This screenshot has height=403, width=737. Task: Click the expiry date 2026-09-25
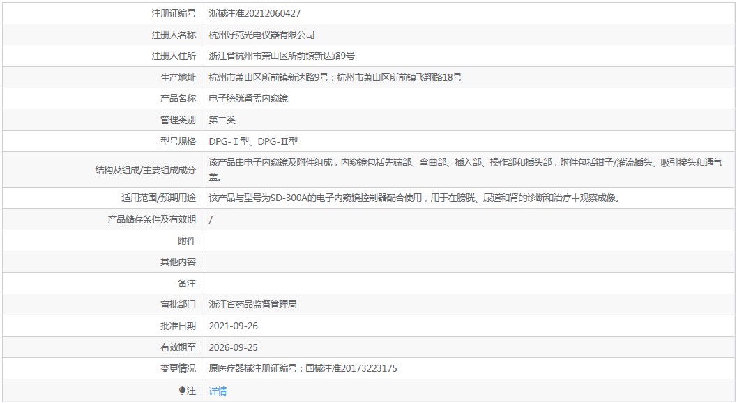click(233, 347)
